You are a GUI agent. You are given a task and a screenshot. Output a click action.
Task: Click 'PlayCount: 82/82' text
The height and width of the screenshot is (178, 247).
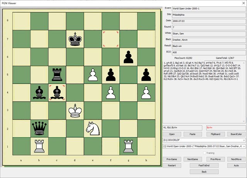point(183,58)
